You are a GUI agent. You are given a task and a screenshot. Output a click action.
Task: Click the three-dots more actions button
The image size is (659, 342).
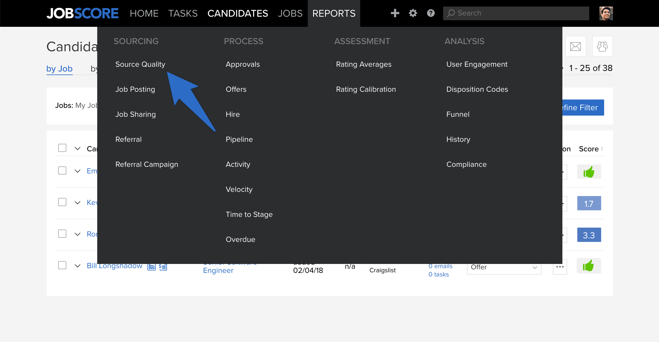[x=560, y=267]
